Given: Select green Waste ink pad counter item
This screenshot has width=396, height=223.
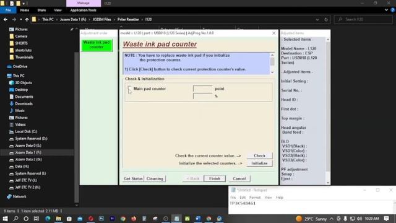Looking at the screenshot, I should point(97,45).
